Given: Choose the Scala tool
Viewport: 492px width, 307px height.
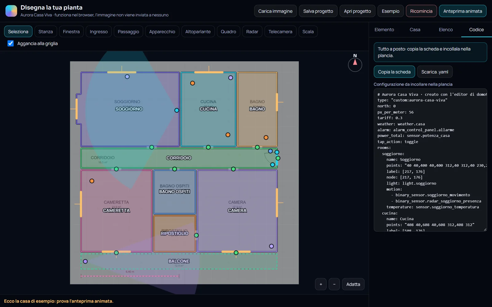Looking at the screenshot, I should [308, 32].
